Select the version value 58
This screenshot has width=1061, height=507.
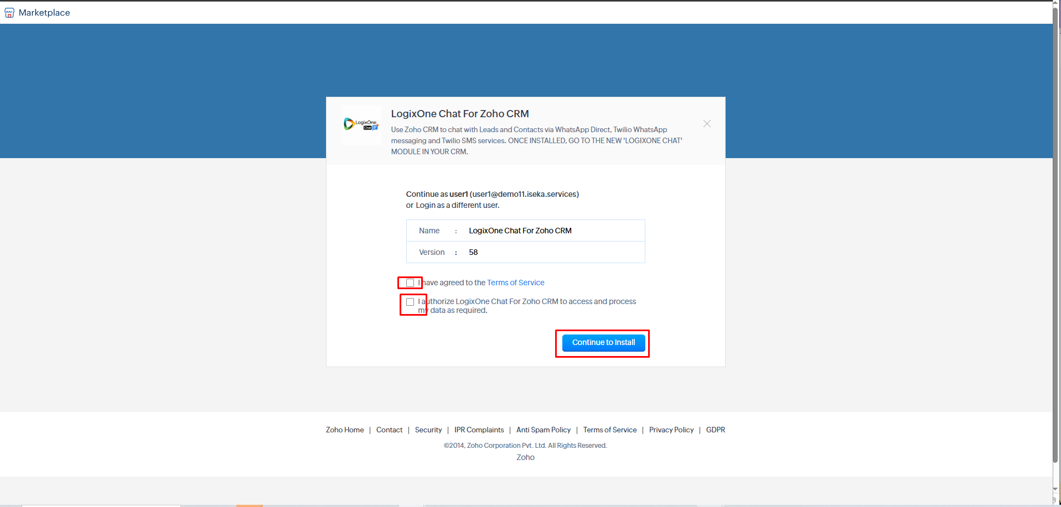point(473,252)
